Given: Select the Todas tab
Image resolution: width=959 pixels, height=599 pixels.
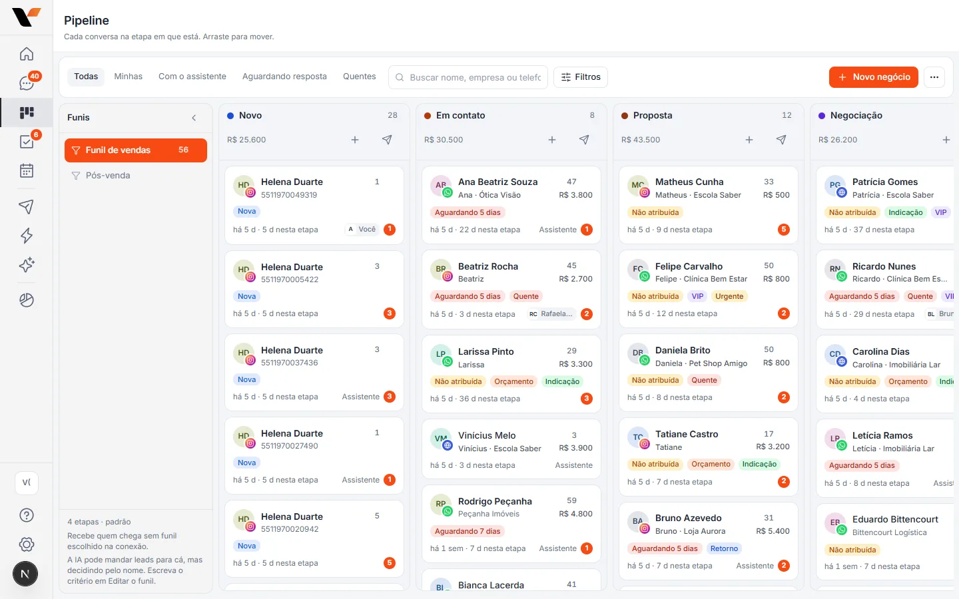Looking at the screenshot, I should [86, 77].
